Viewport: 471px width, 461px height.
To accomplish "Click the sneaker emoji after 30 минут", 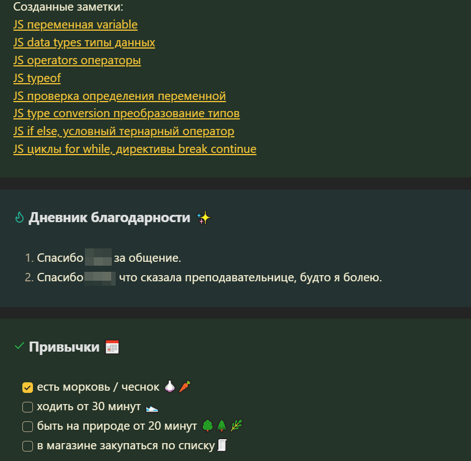I will 152,408.
